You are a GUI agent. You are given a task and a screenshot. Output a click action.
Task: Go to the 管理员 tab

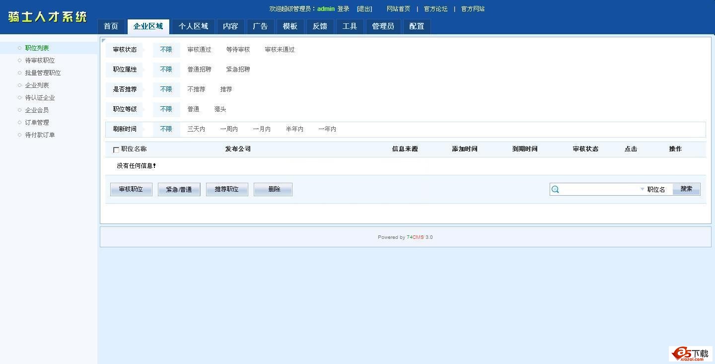(383, 26)
